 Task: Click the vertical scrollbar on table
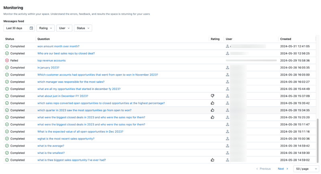318,137
